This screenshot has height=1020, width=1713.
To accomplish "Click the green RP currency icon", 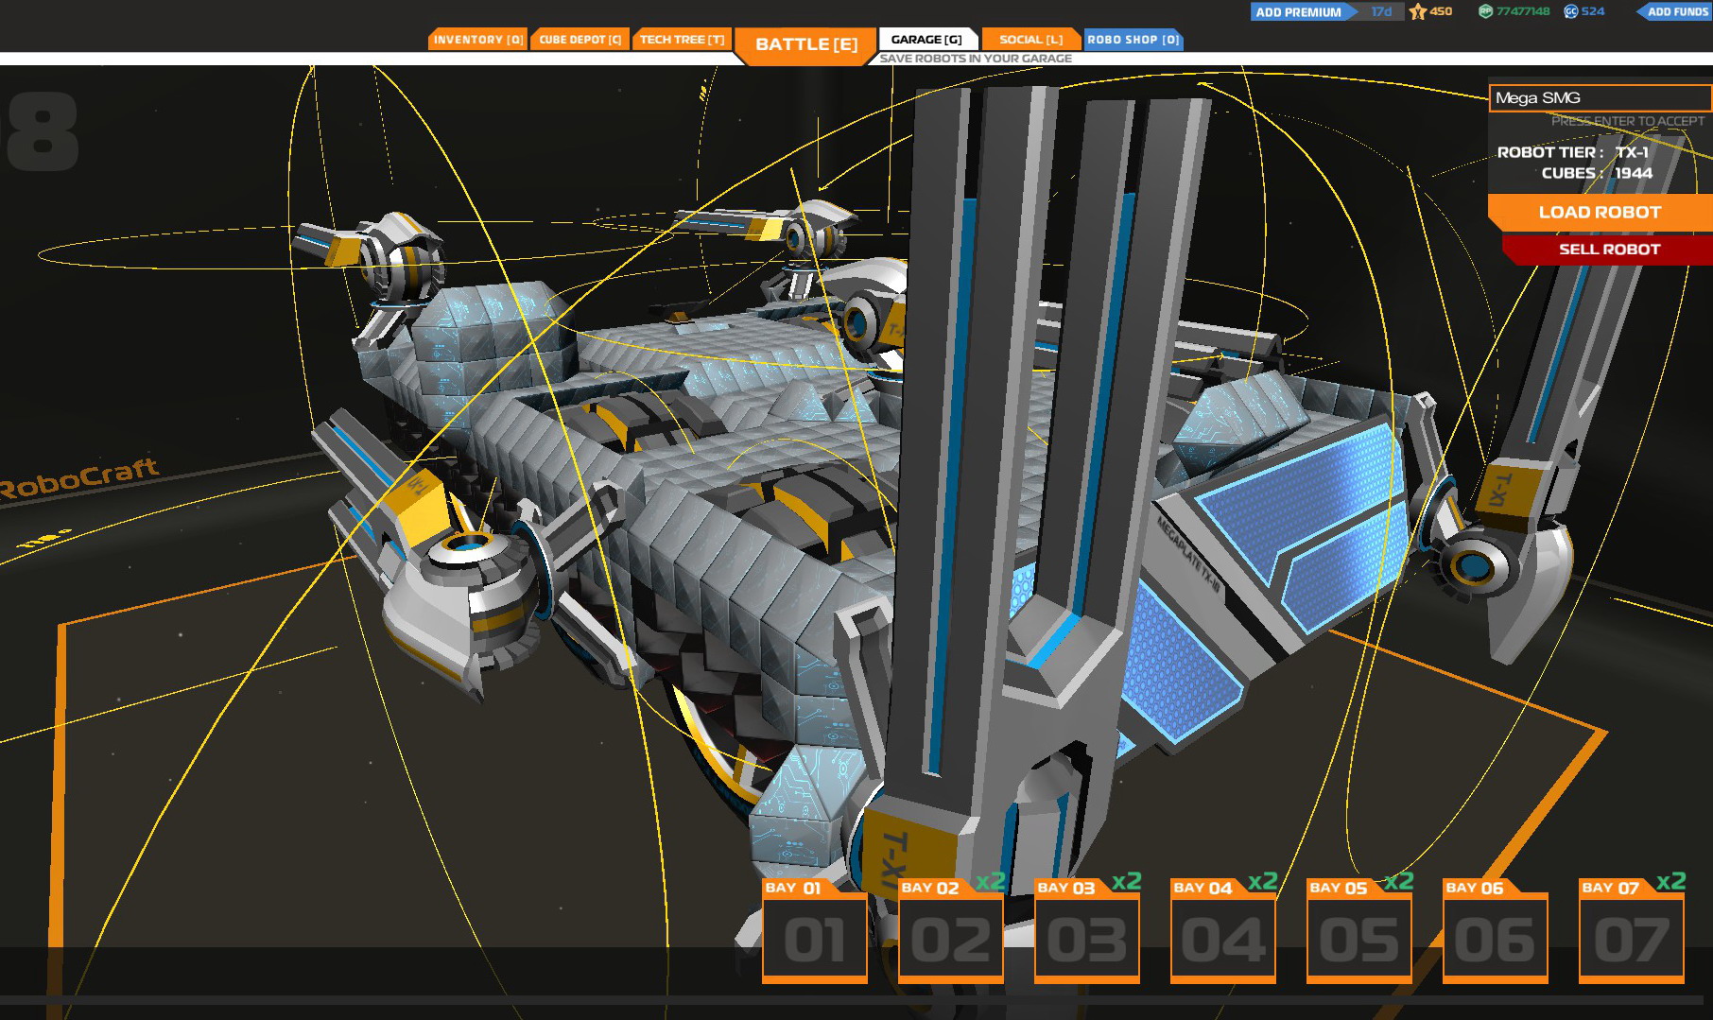I will (x=1485, y=11).
